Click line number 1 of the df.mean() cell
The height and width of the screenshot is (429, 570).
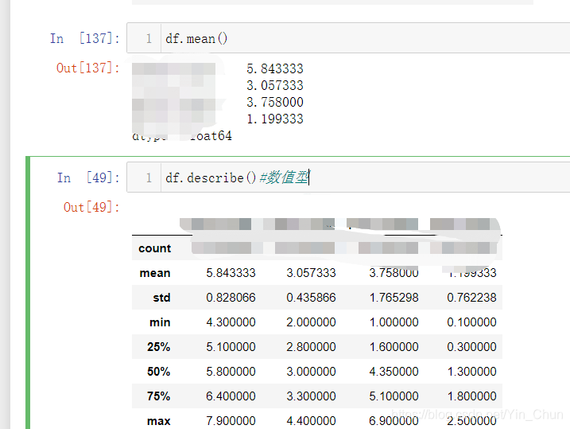[x=149, y=38]
